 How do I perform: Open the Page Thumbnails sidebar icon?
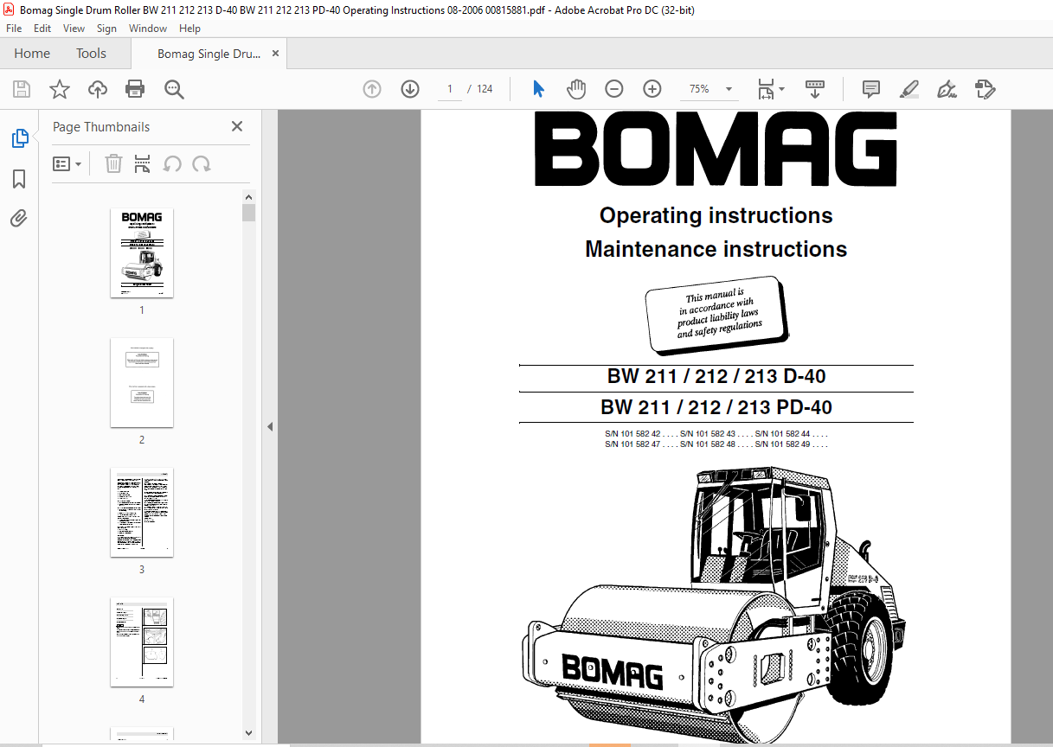coord(19,137)
